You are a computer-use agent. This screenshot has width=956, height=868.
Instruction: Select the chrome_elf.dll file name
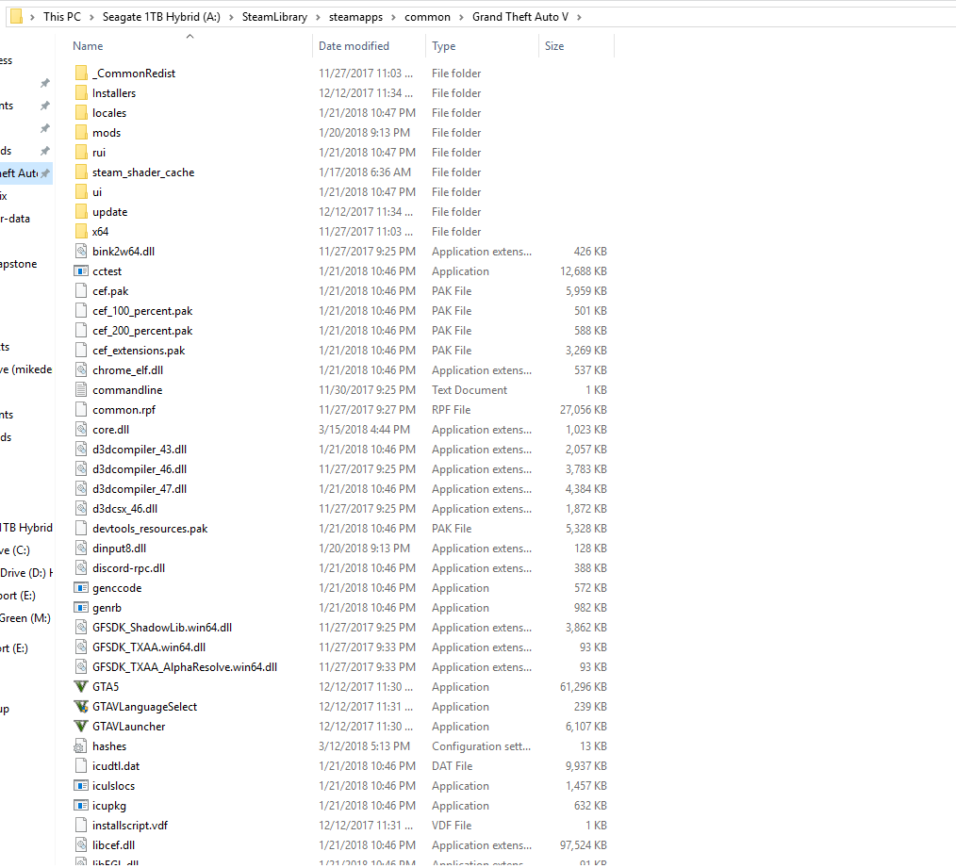[127, 370]
